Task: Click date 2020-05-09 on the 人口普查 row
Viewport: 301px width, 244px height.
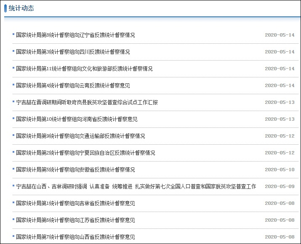Action: tap(280, 186)
